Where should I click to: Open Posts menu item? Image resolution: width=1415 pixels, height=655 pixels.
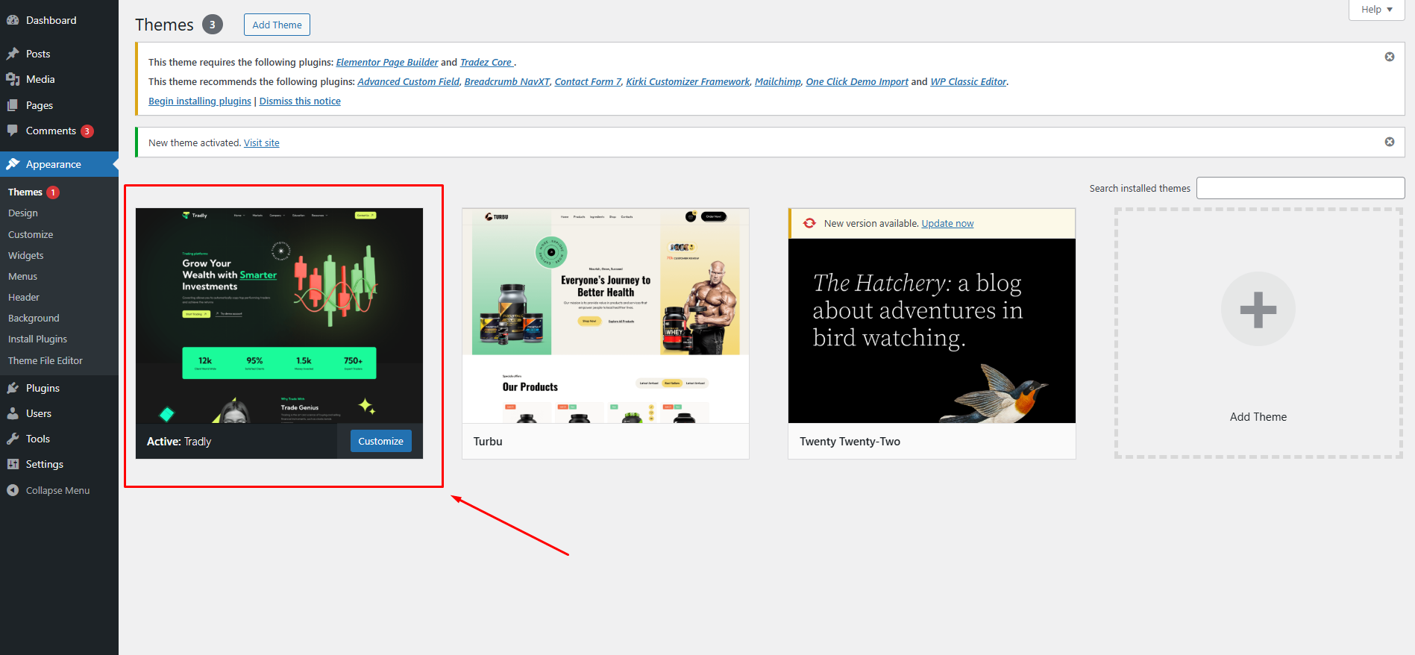click(59, 54)
